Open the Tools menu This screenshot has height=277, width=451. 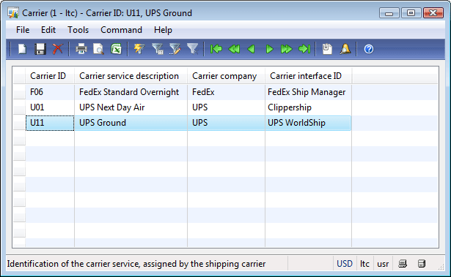tap(78, 30)
